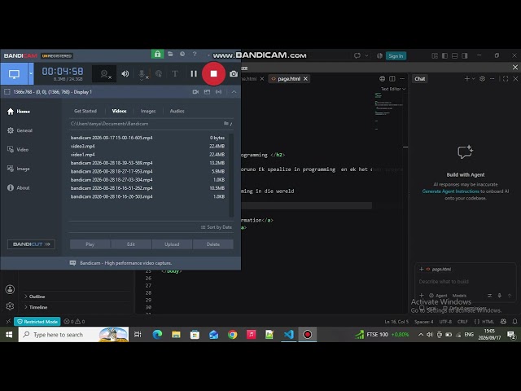Toggle text overlay T icon

(x=175, y=74)
